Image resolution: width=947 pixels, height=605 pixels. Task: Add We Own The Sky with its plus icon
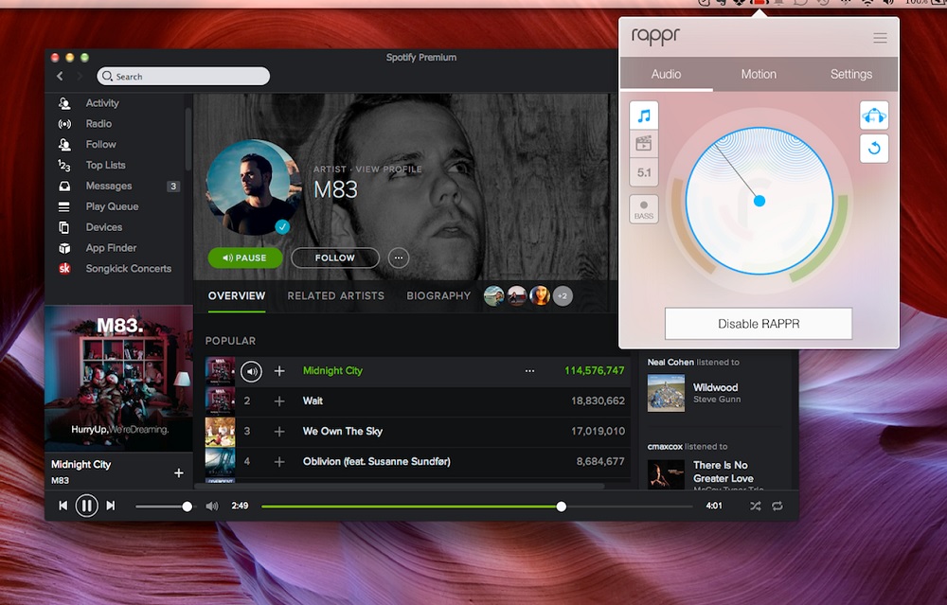[279, 431]
